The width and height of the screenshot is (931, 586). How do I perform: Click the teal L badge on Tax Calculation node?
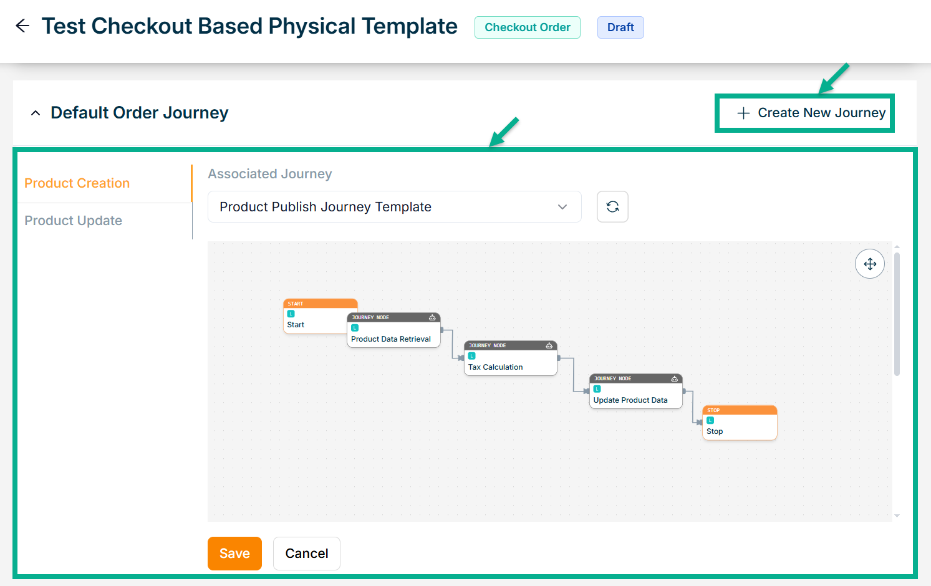coord(472,356)
